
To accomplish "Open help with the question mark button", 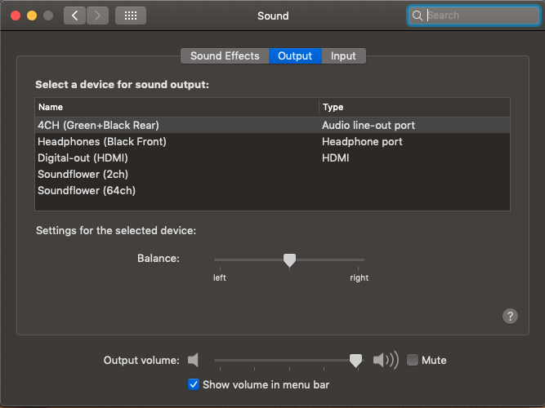I will coord(510,316).
